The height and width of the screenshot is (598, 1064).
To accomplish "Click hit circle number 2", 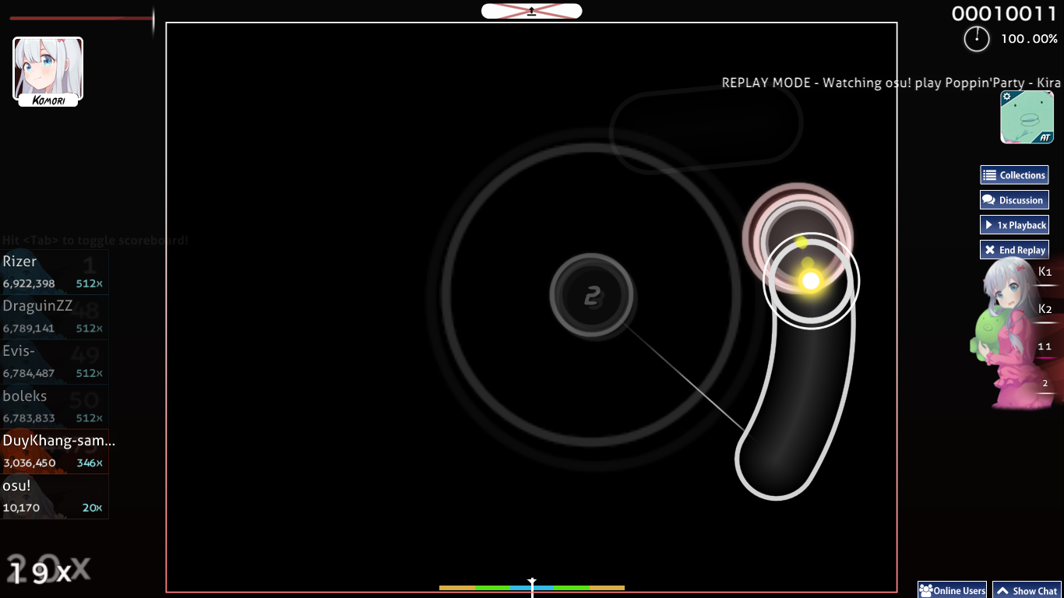I will click(x=592, y=296).
